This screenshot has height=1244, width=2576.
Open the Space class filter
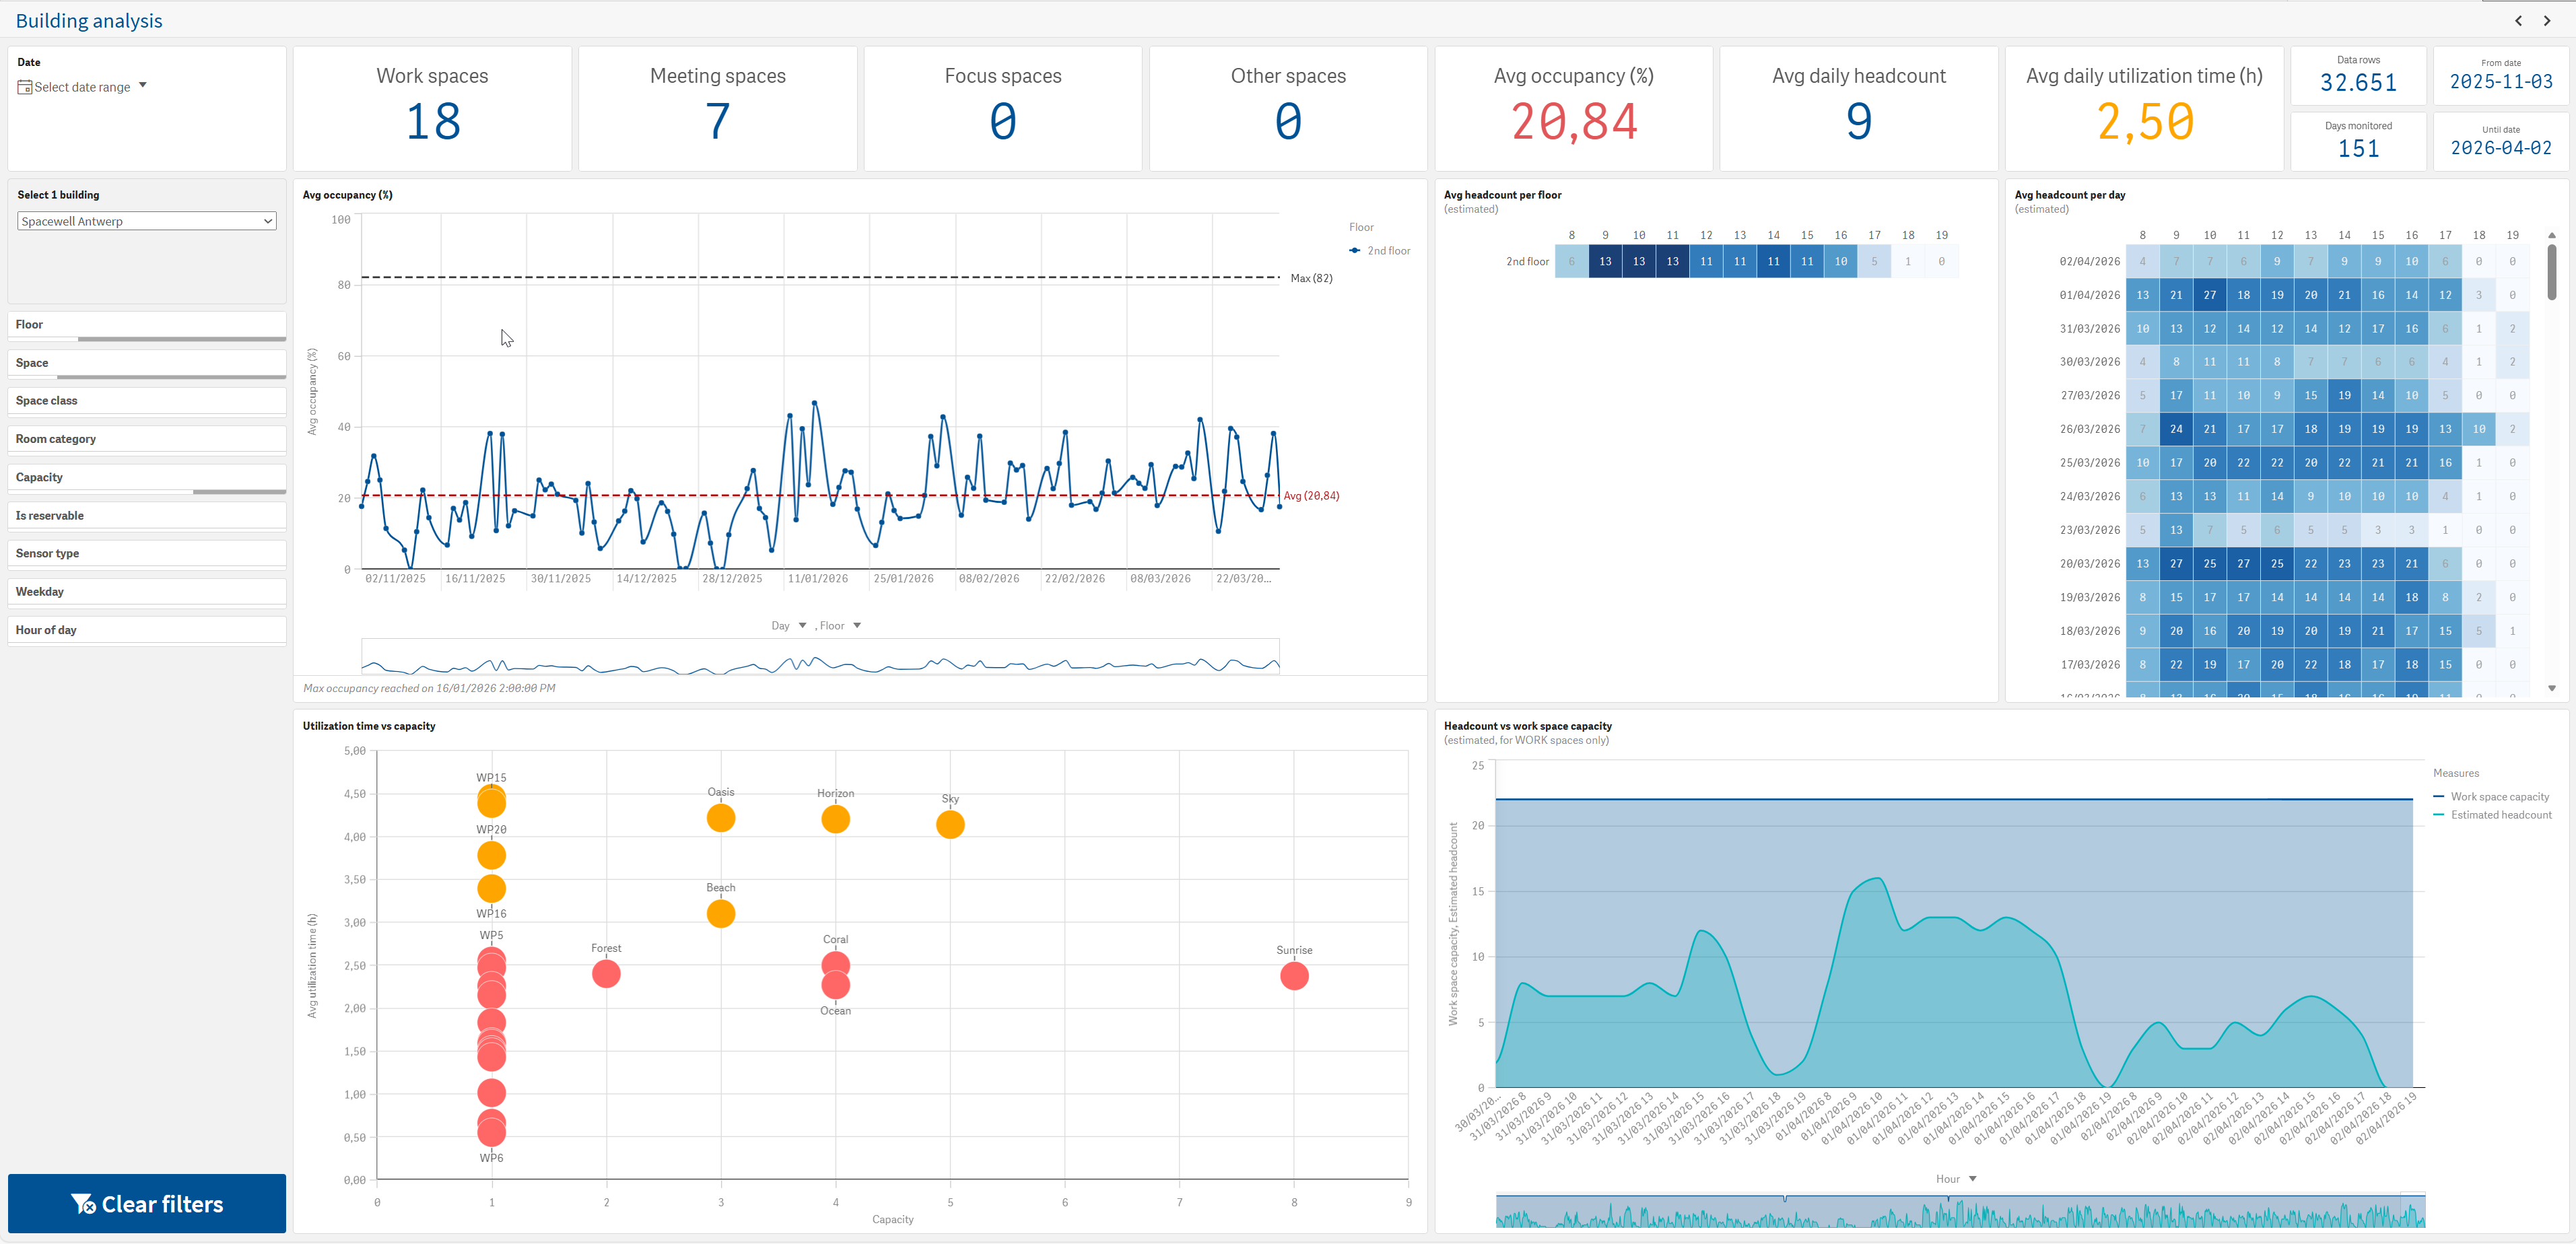pos(147,401)
